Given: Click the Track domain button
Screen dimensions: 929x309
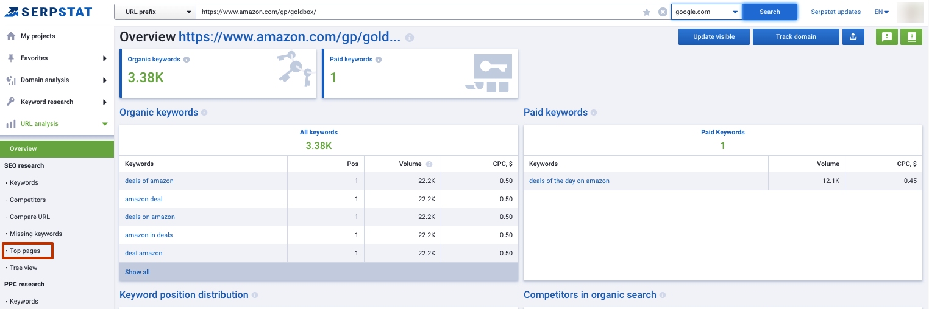Looking at the screenshot, I should [796, 36].
